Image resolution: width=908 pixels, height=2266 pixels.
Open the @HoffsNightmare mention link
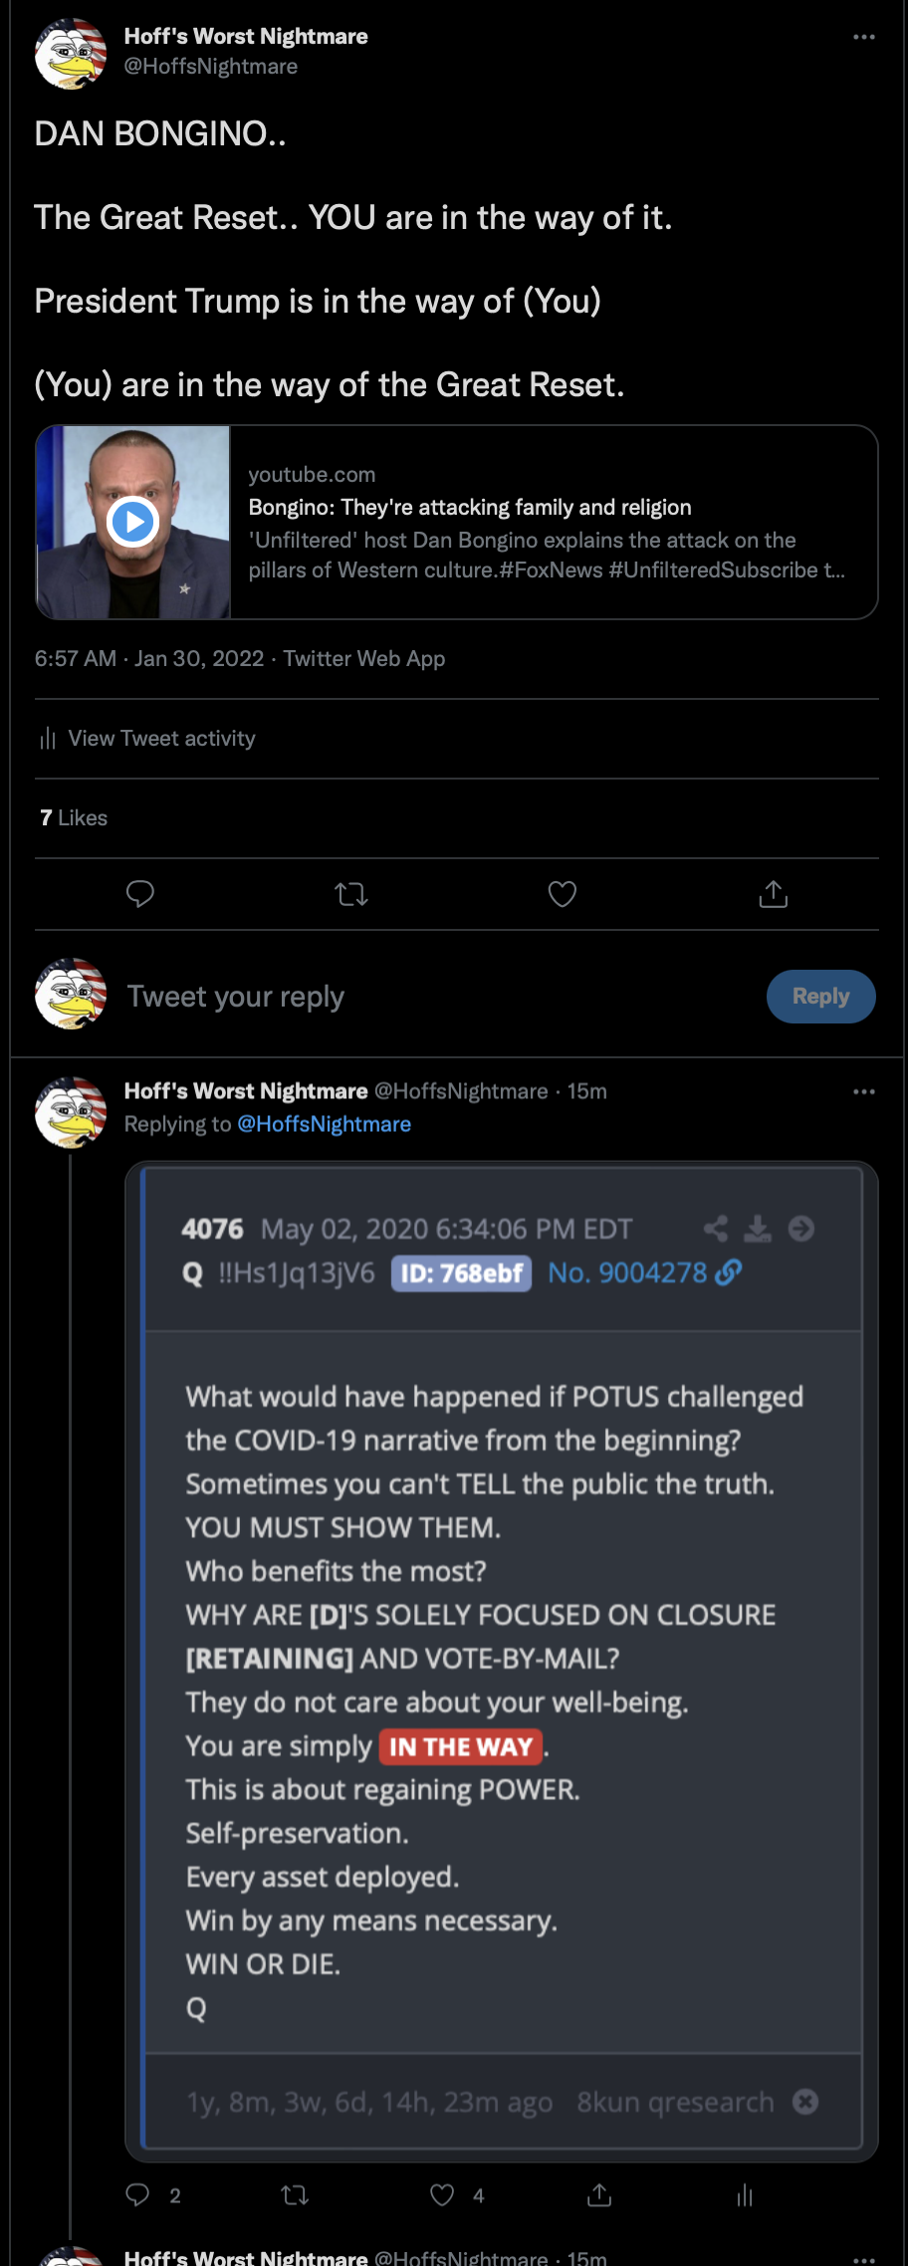coord(324,1124)
